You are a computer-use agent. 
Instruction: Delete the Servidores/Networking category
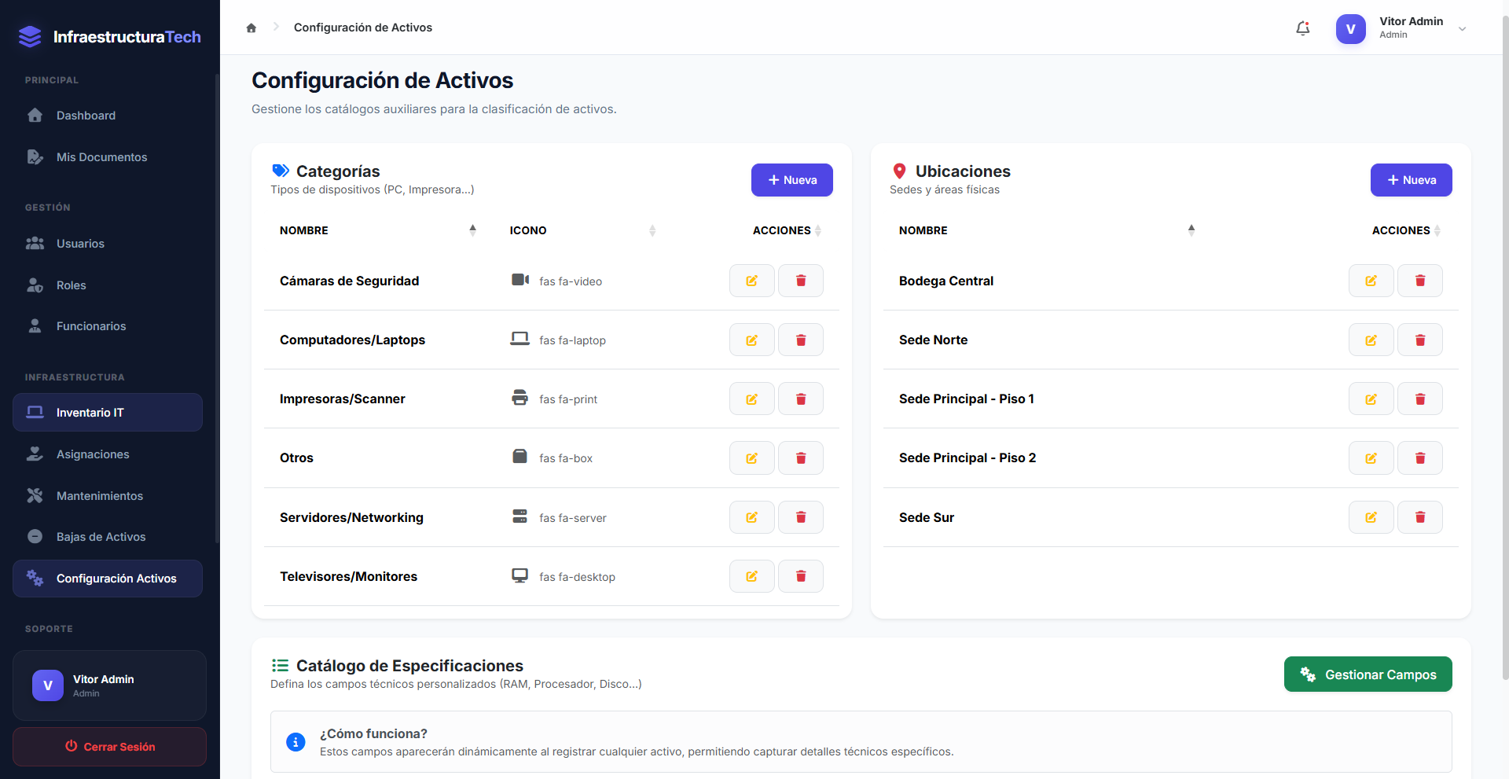[801, 517]
